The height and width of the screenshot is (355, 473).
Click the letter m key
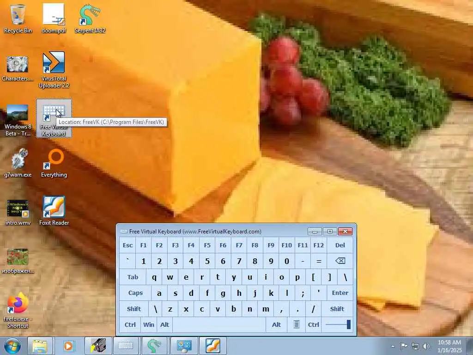coord(266,309)
